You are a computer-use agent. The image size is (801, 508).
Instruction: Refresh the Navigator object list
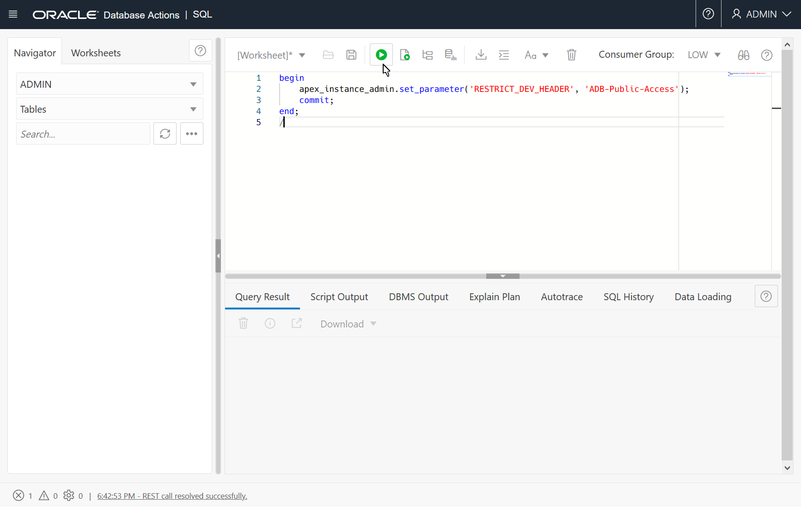point(165,133)
